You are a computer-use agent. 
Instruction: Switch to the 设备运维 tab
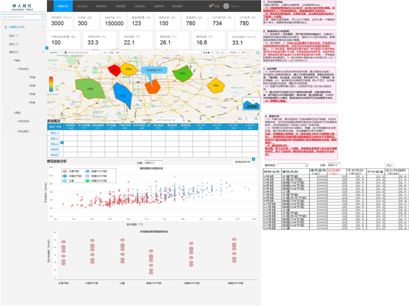click(x=140, y=6)
